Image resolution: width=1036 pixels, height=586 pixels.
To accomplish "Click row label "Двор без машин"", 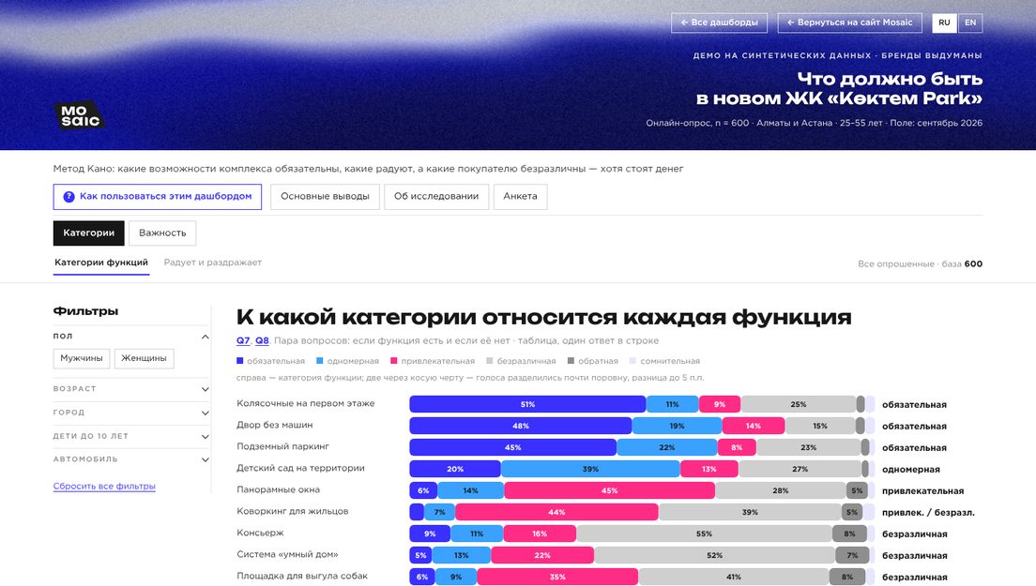I will 275,425.
